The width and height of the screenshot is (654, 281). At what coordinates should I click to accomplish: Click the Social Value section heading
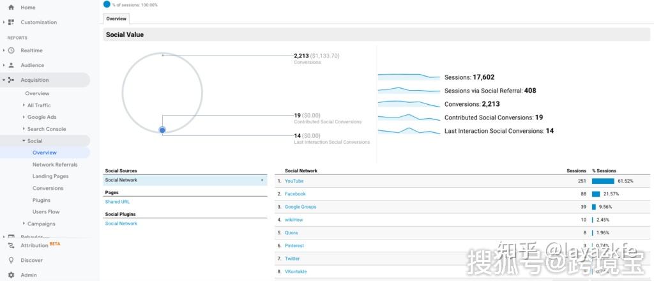coord(125,34)
